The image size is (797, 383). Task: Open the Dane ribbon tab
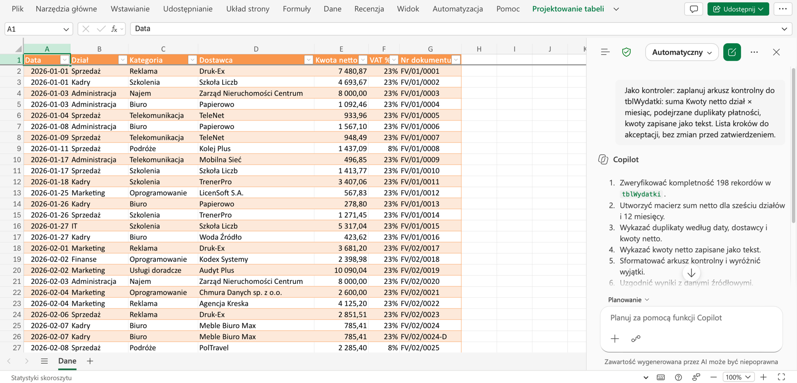point(332,9)
